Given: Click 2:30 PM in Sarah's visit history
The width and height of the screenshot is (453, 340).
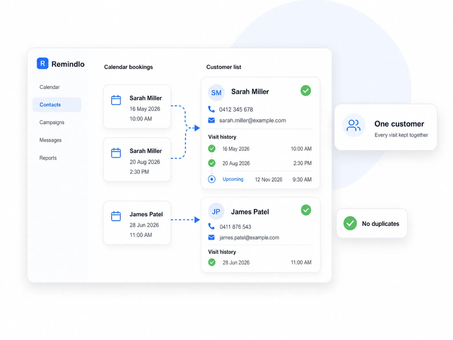Looking at the screenshot, I should point(302,163).
